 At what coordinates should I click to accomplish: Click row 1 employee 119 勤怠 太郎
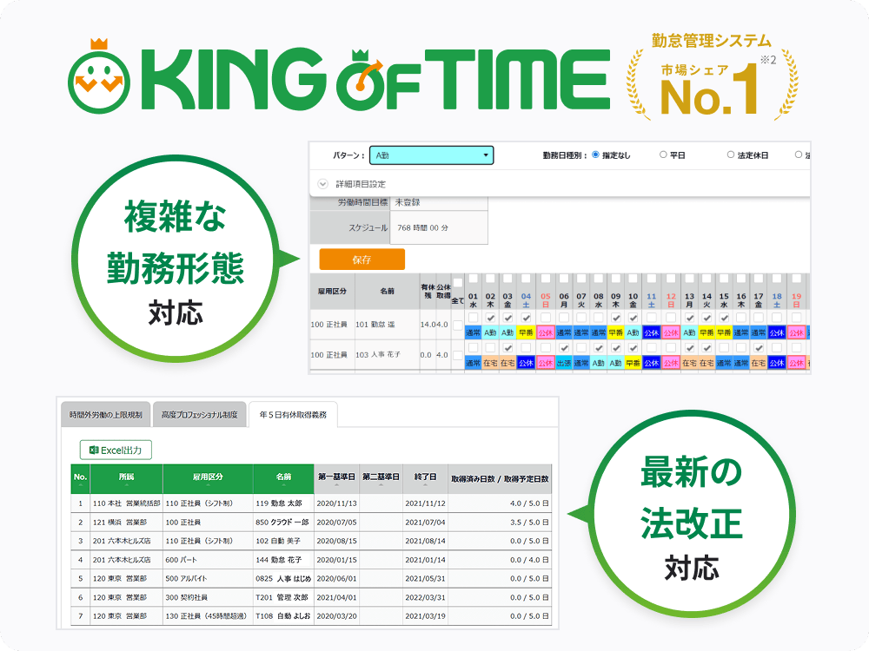(283, 503)
